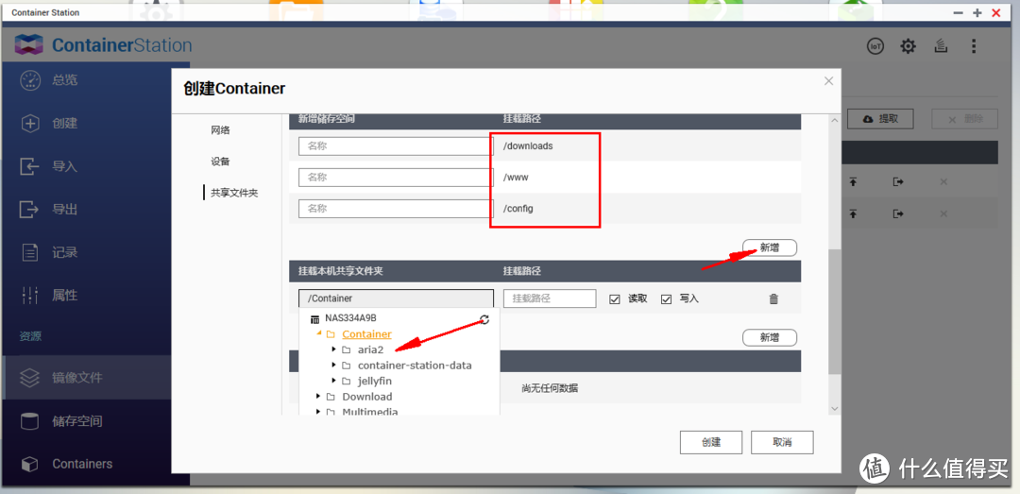Click the /downloads mount path text
The height and width of the screenshot is (494, 1020).
528,146
